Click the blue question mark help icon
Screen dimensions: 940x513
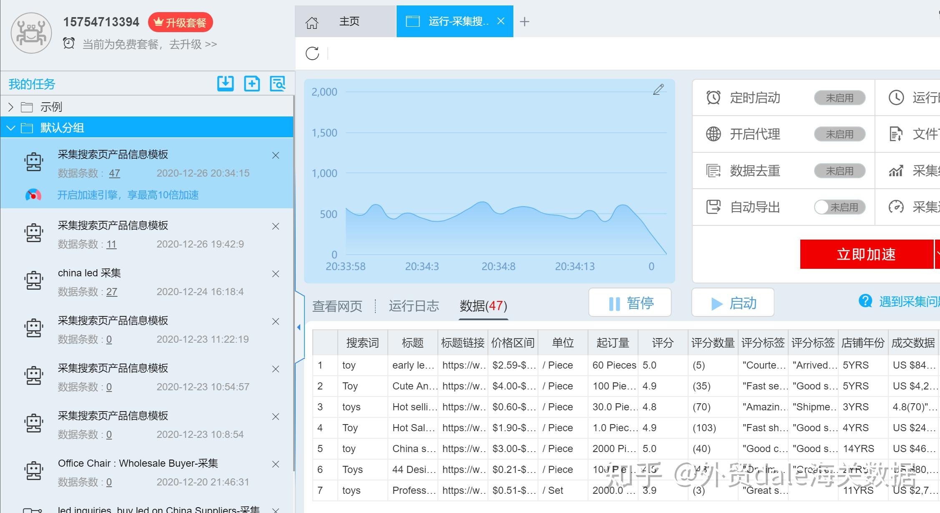point(865,301)
